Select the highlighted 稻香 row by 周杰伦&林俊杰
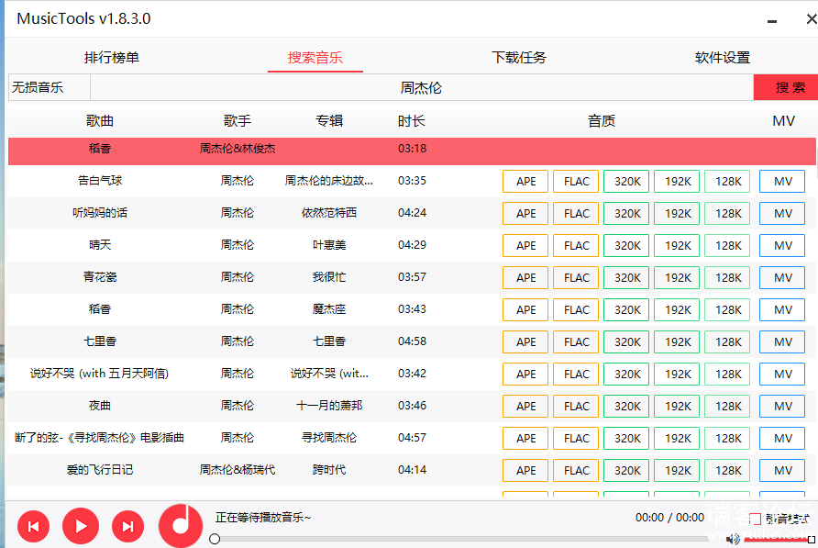This screenshot has width=818, height=548. click(x=412, y=151)
